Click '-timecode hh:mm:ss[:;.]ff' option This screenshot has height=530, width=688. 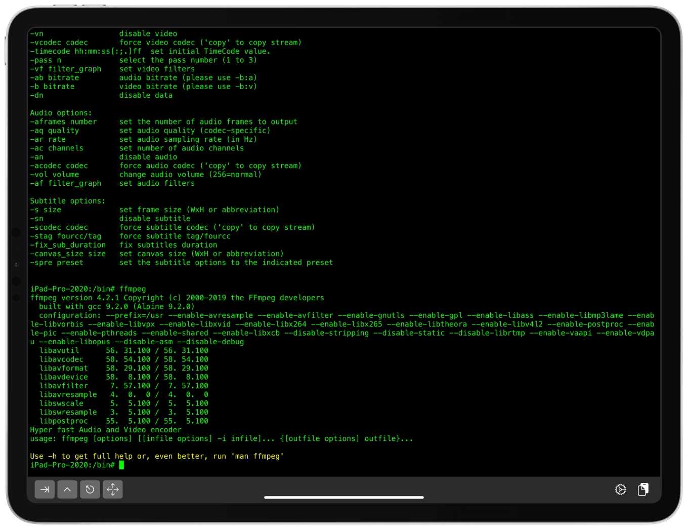[85, 52]
